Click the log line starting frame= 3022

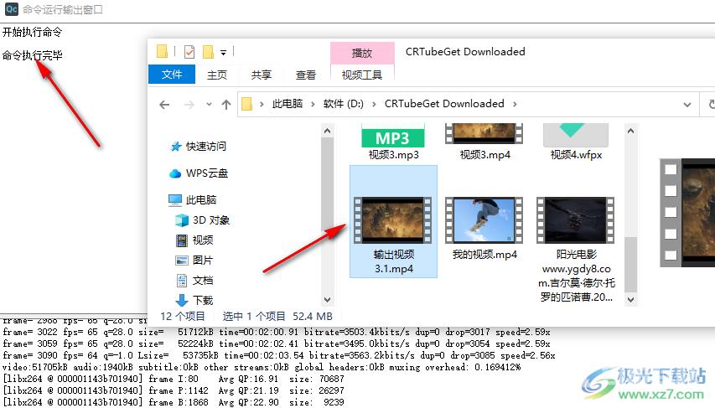(277, 332)
